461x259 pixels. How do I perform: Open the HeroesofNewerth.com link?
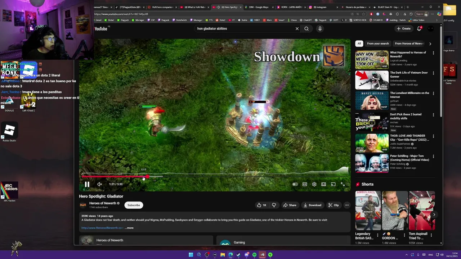102,228
